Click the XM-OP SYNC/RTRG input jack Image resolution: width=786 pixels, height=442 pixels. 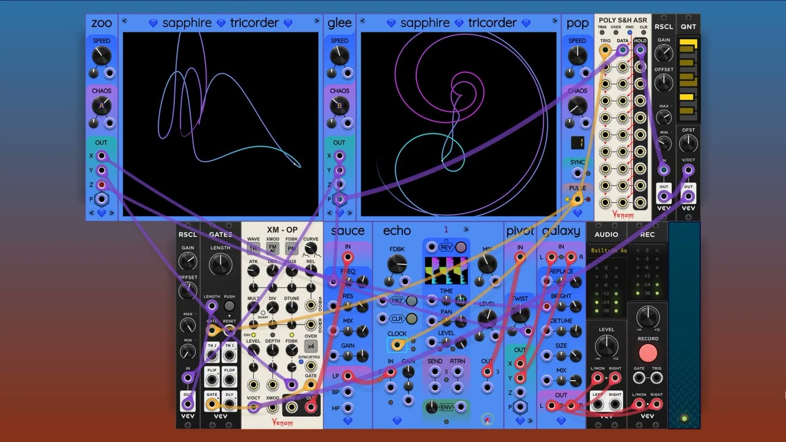coord(311,367)
